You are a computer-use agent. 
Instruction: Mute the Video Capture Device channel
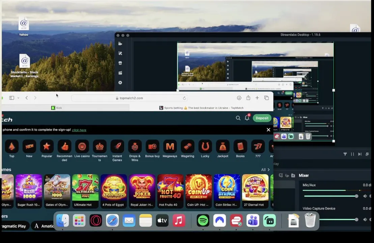tap(365, 219)
